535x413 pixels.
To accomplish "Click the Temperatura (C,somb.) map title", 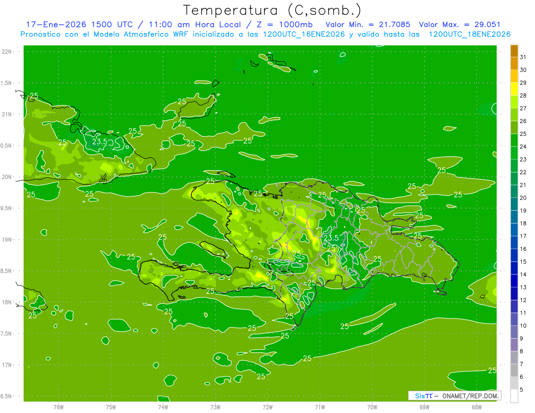I will (272, 10).
